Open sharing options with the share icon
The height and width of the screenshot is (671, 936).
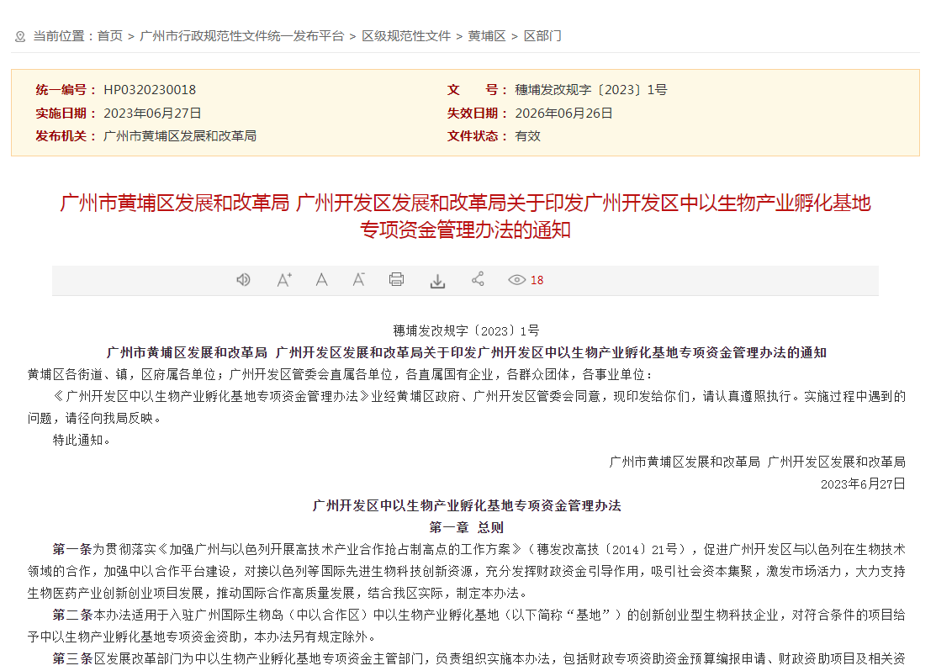coord(478,279)
